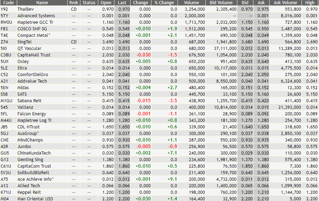Click the Status column header

coord(89,3)
